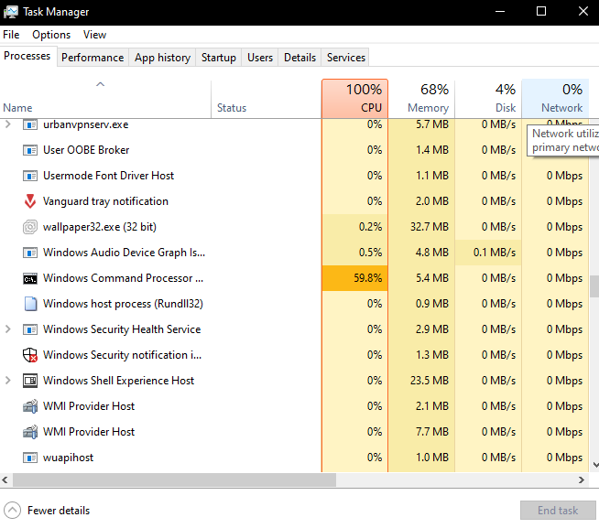599x528 pixels.
Task: Select the Usermode Font Driver Host name
Action: [108, 176]
